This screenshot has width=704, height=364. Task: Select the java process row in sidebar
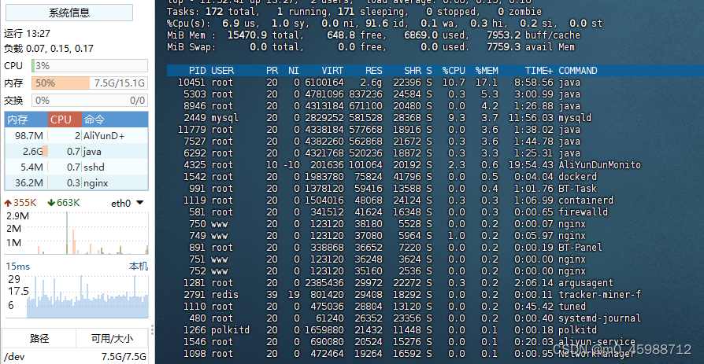(x=76, y=152)
